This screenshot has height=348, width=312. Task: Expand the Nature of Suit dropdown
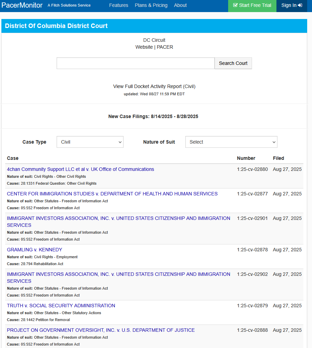pyautogui.click(x=231, y=142)
